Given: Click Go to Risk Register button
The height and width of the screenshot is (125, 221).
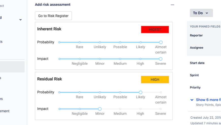Looking at the screenshot, I should [x=53, y=16].
